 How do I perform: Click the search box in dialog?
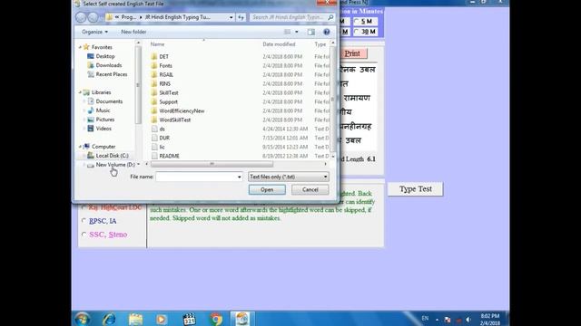(x=291, y=17)
